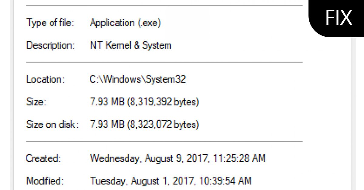The image size is (364, 190).
Task: Click the 'Description:' label
Action: coord(51,45)
